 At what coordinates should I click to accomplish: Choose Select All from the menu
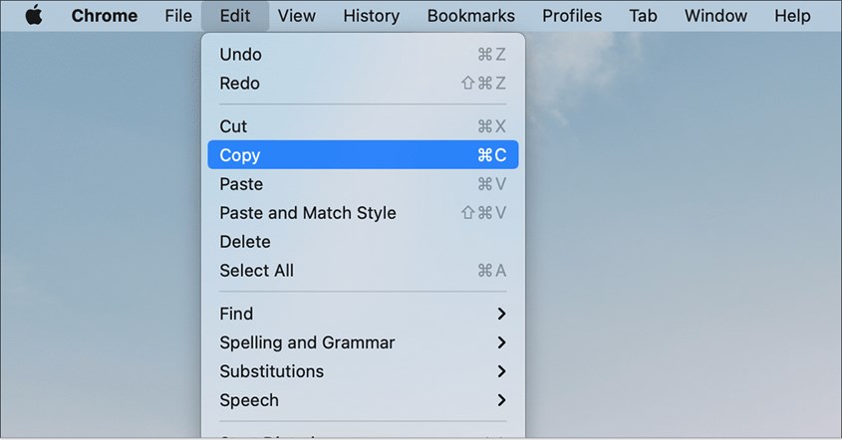tap(363, 271)
